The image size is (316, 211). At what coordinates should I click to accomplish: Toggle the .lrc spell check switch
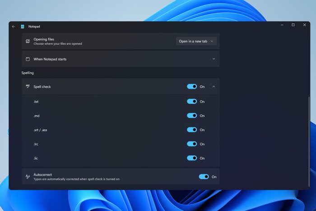192,144
